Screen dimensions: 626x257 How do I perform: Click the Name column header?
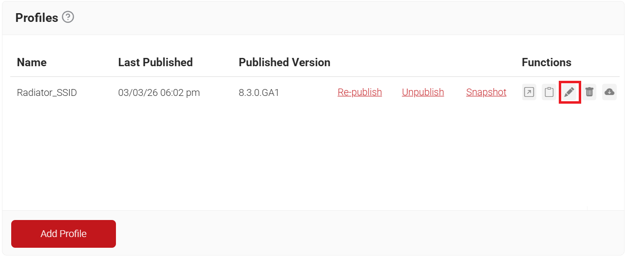(32, 62)
